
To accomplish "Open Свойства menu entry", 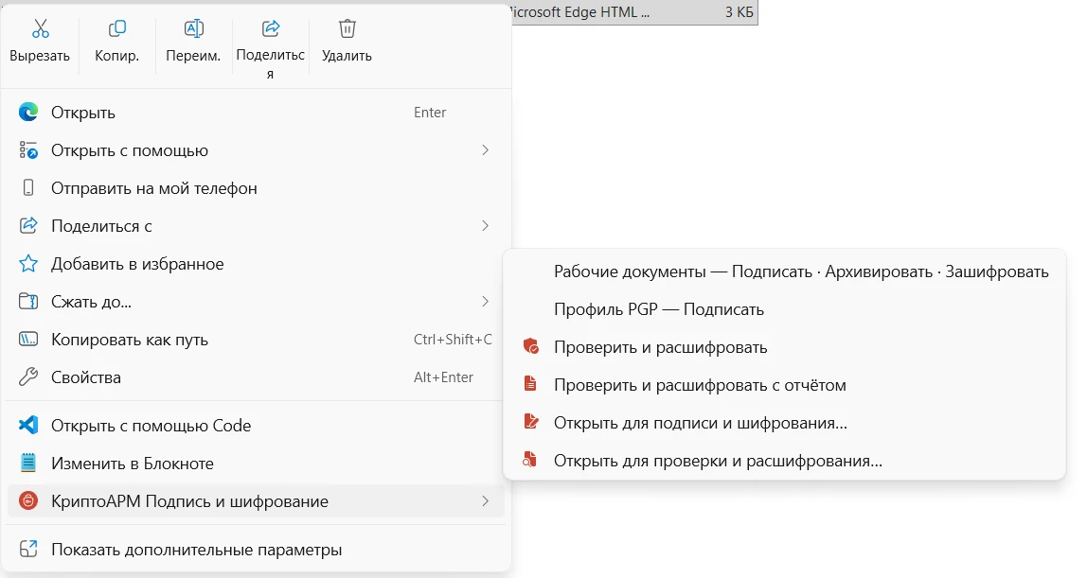I will (256, 377).
